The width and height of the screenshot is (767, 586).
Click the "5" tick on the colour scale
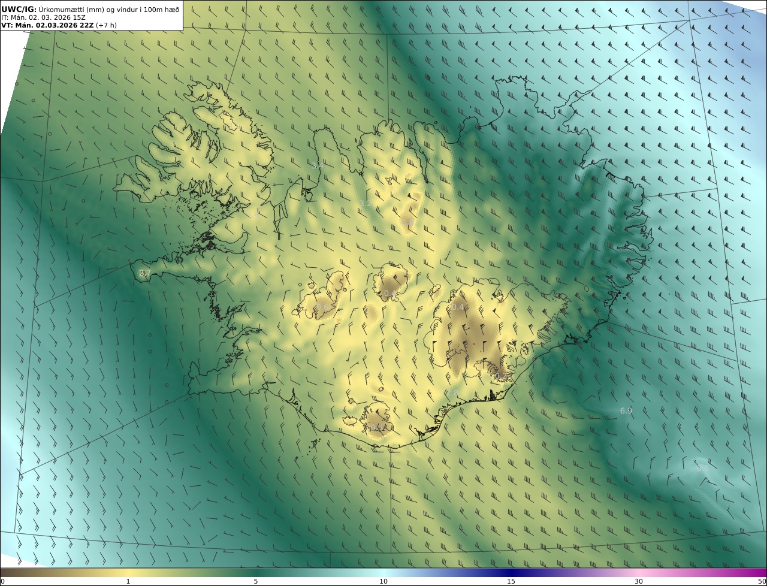tap(256, 581)
